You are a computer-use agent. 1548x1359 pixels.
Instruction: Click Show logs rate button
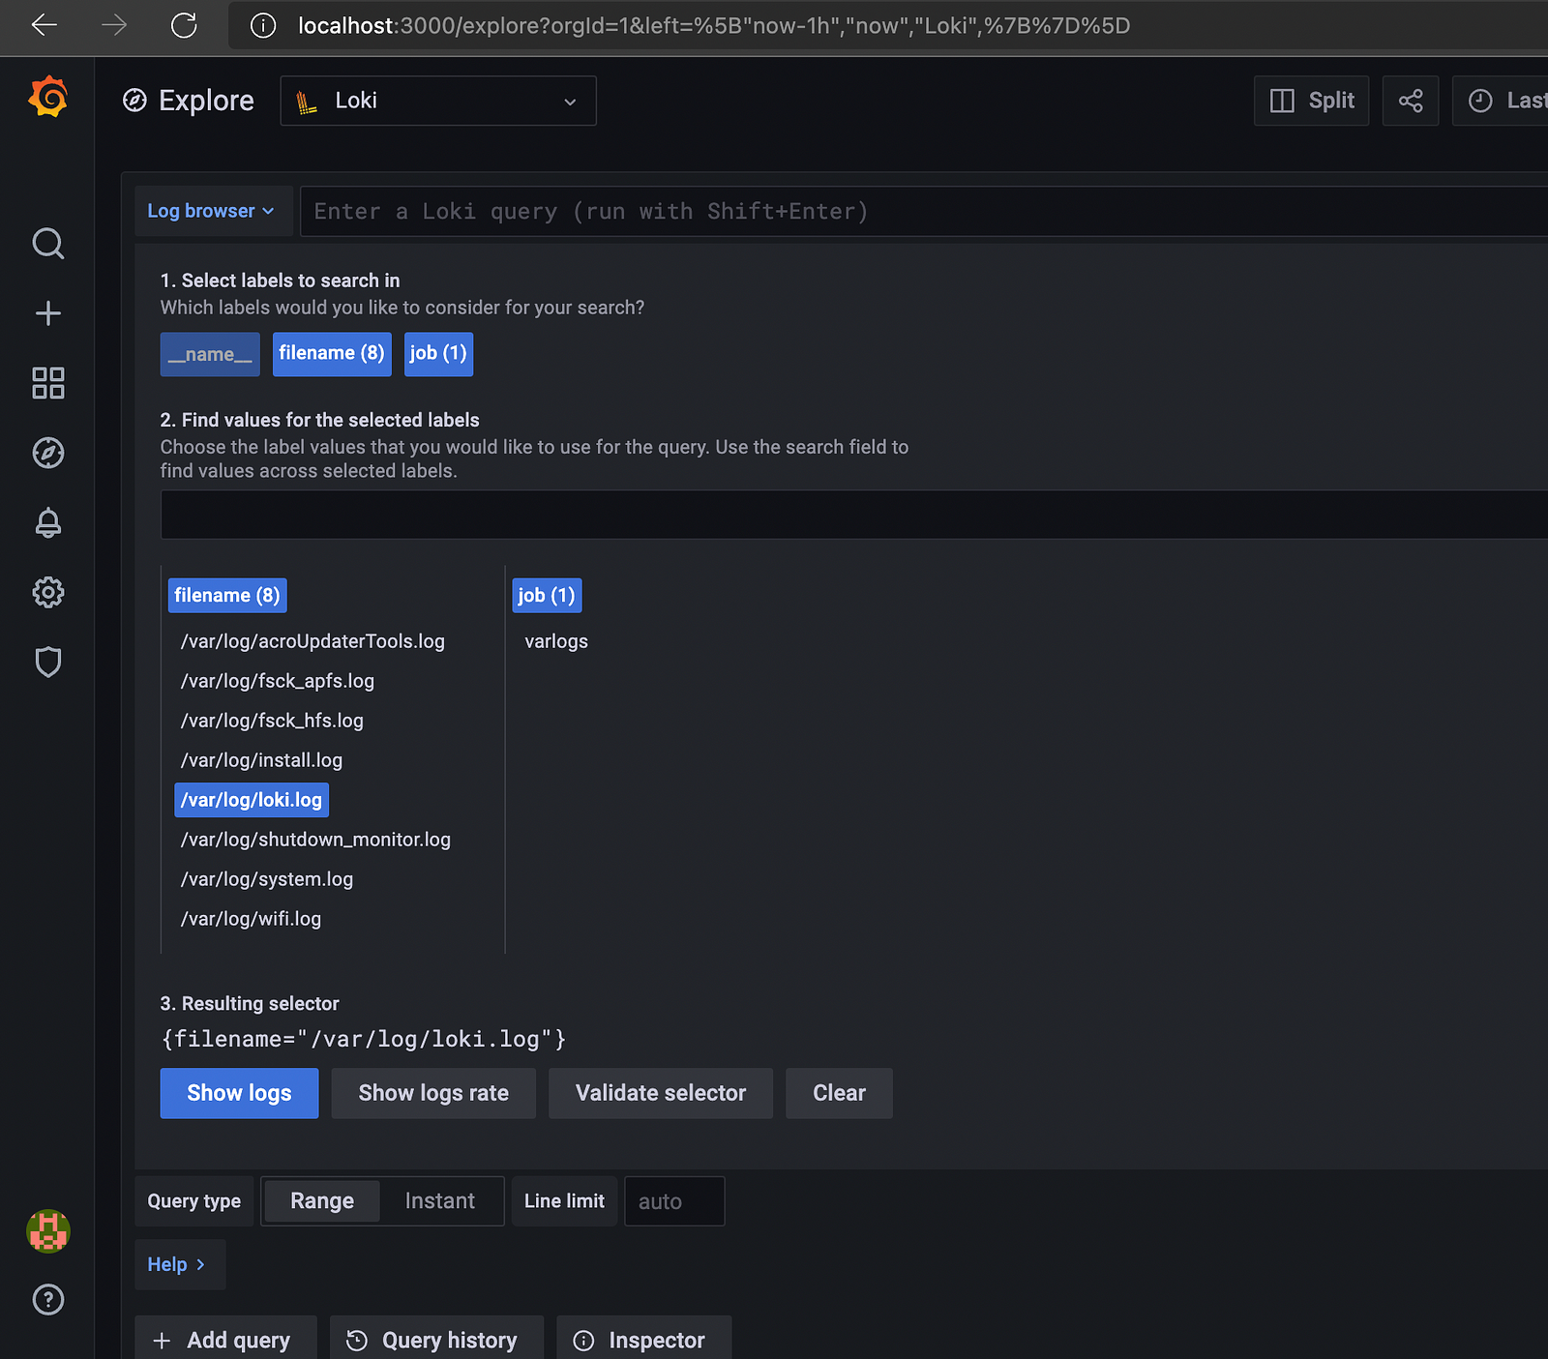point(433,1093)
